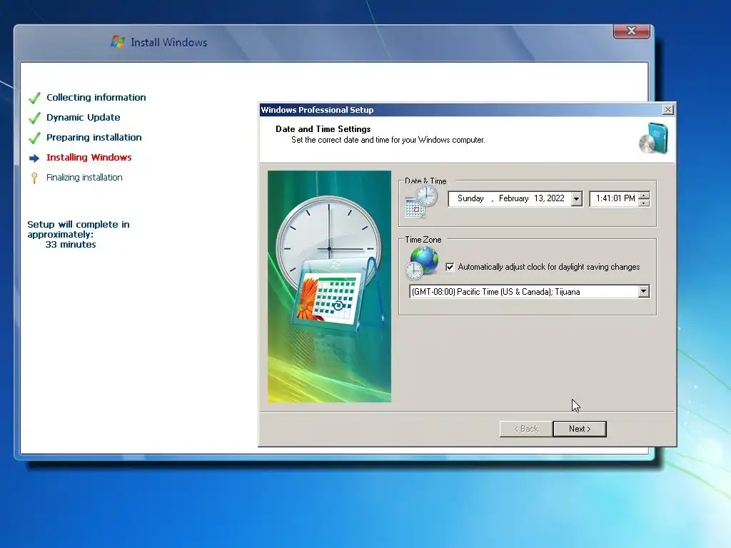The image size is (731, 548).
Task: Close the Windows Professional Setup dialog
Action: [x=667, y=109]
